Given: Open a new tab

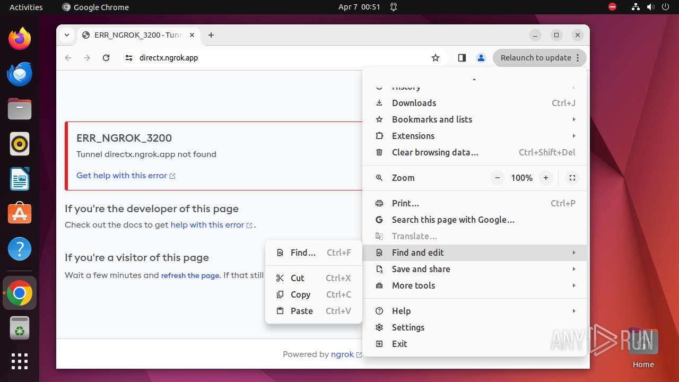Looking at the screenshot, I should coord(211,35).
